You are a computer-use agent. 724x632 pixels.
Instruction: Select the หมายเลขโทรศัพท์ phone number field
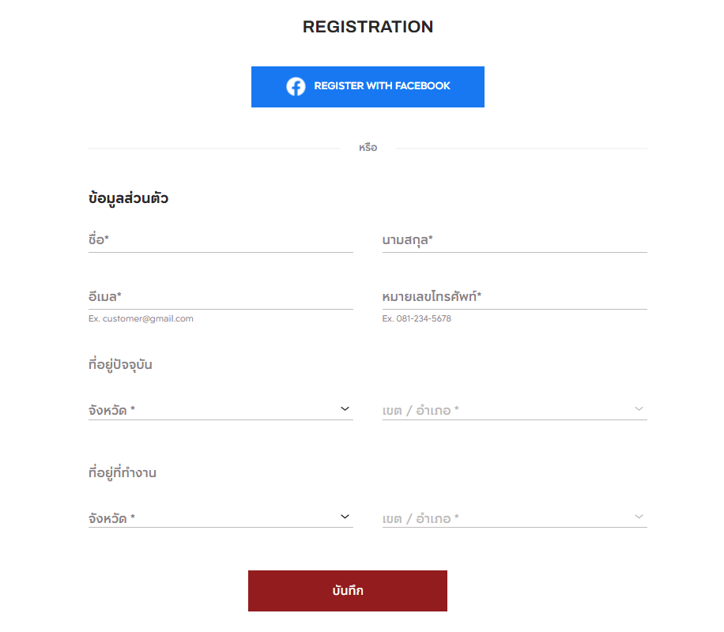tap(515, 297)
